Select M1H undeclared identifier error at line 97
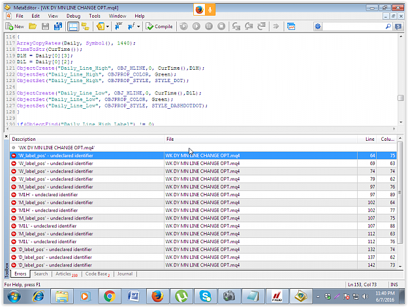The height and width of the screenshot is (307, 408). 203,194
